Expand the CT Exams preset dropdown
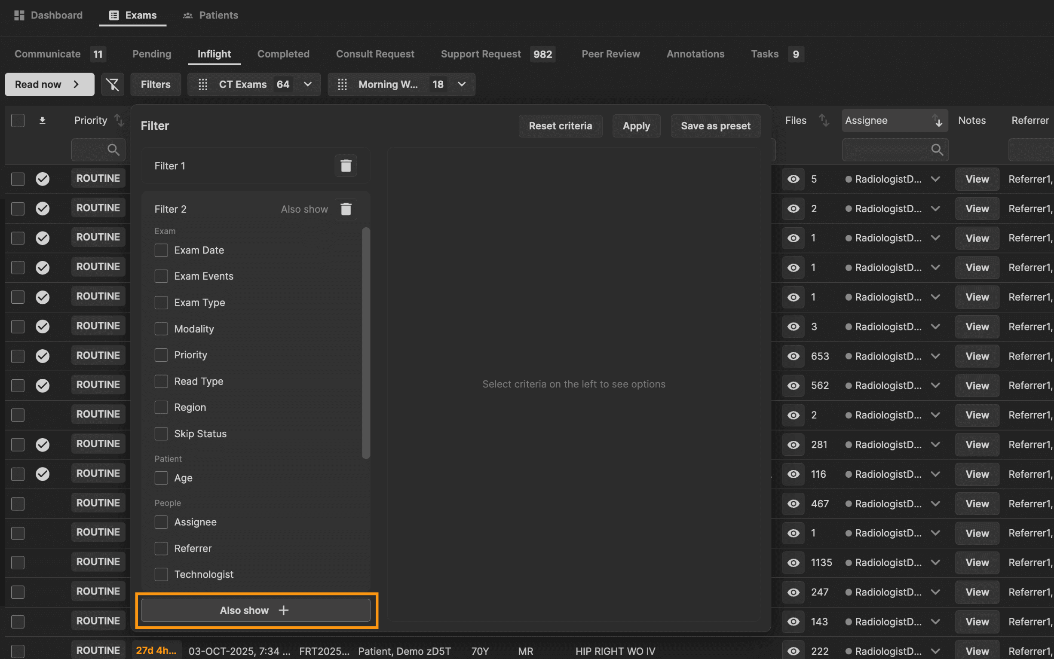The image size is (1054, 659). [307, 85]
